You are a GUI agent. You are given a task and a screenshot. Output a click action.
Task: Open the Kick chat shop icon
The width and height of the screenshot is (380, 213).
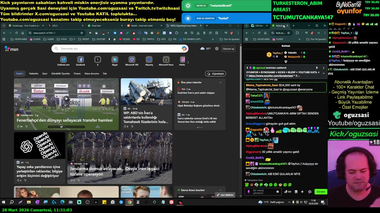[296, 192]
